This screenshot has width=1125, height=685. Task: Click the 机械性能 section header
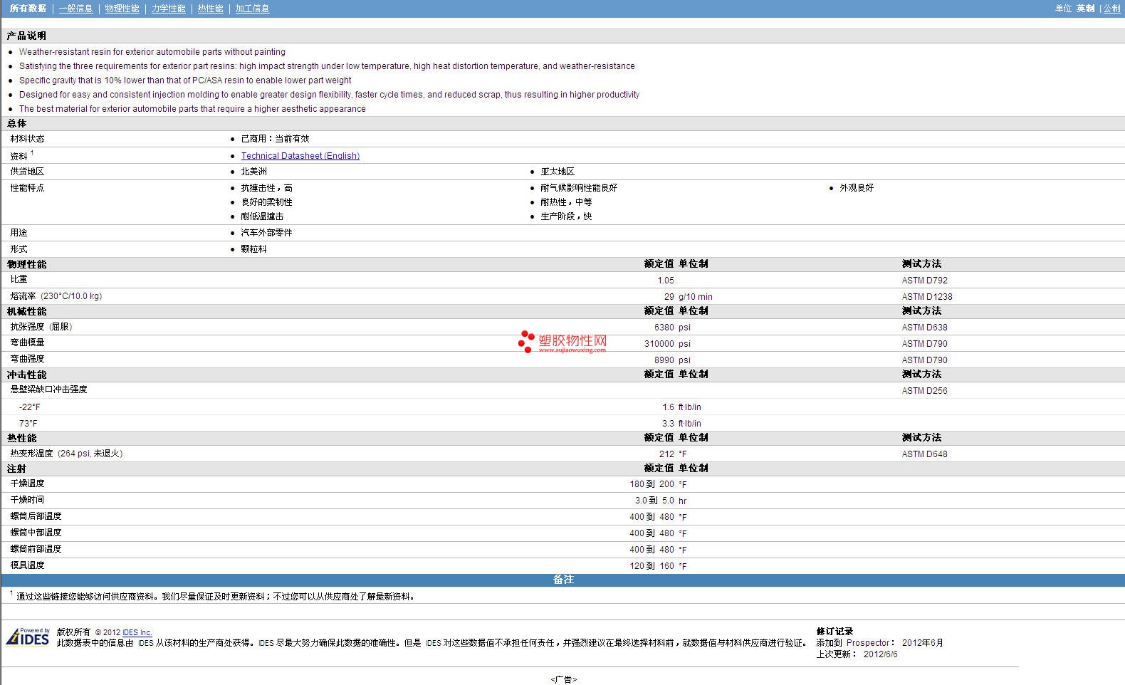coord(26,311)
